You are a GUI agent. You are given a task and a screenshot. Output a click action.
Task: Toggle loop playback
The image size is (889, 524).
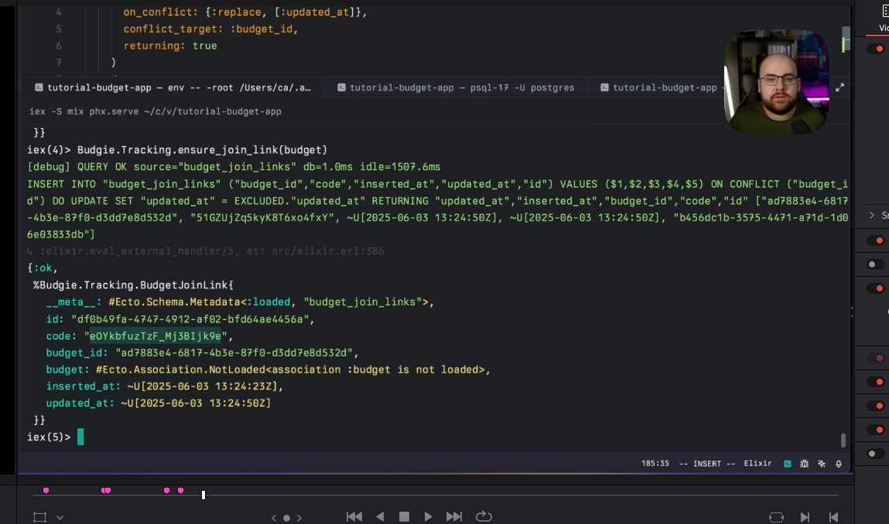[x=484, y=516]
